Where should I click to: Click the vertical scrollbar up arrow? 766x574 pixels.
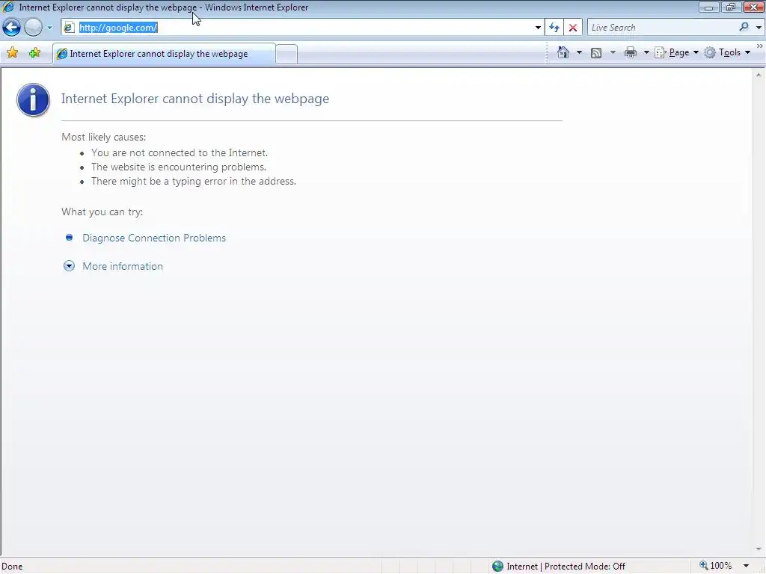[x=759, y=75]
